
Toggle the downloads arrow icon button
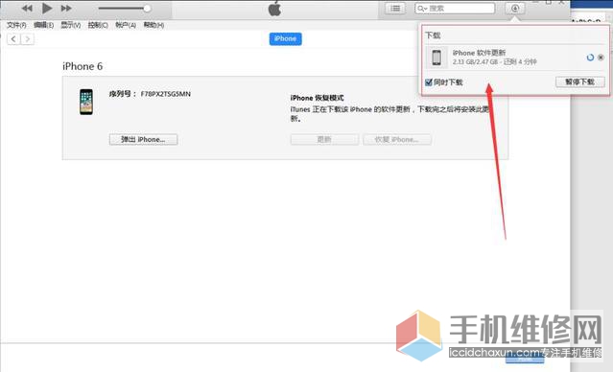point(515,9)
